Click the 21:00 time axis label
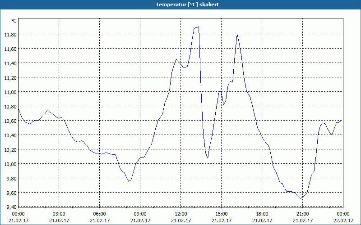This screenshot has height=225, width=361. pyautogui.click(x=302, y=214)
